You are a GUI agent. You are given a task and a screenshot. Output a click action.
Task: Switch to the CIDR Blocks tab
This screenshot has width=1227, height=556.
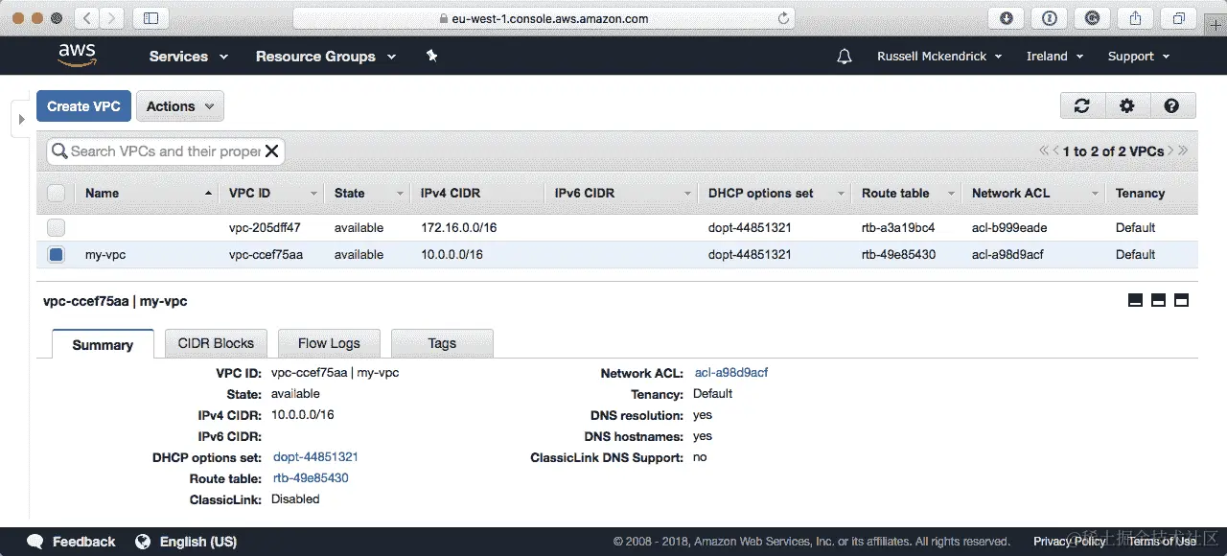coord(216,343)
